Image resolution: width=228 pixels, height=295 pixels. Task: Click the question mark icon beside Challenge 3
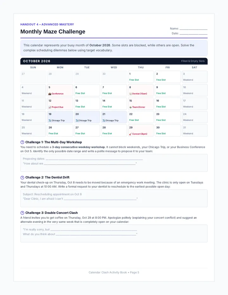pyautogui.click(x=22, y=213)
